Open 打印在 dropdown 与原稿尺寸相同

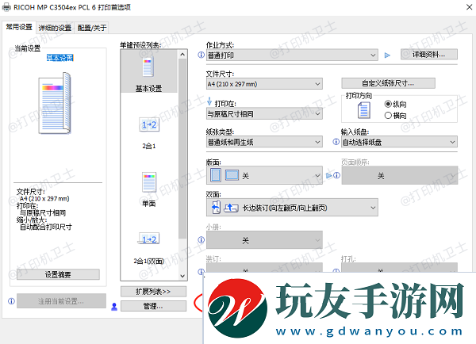(264, 114)
